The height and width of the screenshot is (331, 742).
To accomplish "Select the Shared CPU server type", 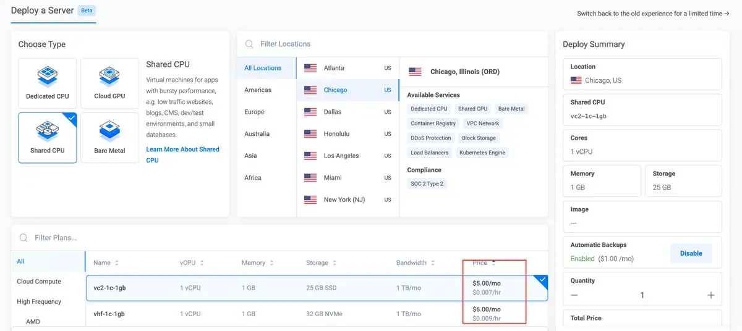I will (48, 137).
